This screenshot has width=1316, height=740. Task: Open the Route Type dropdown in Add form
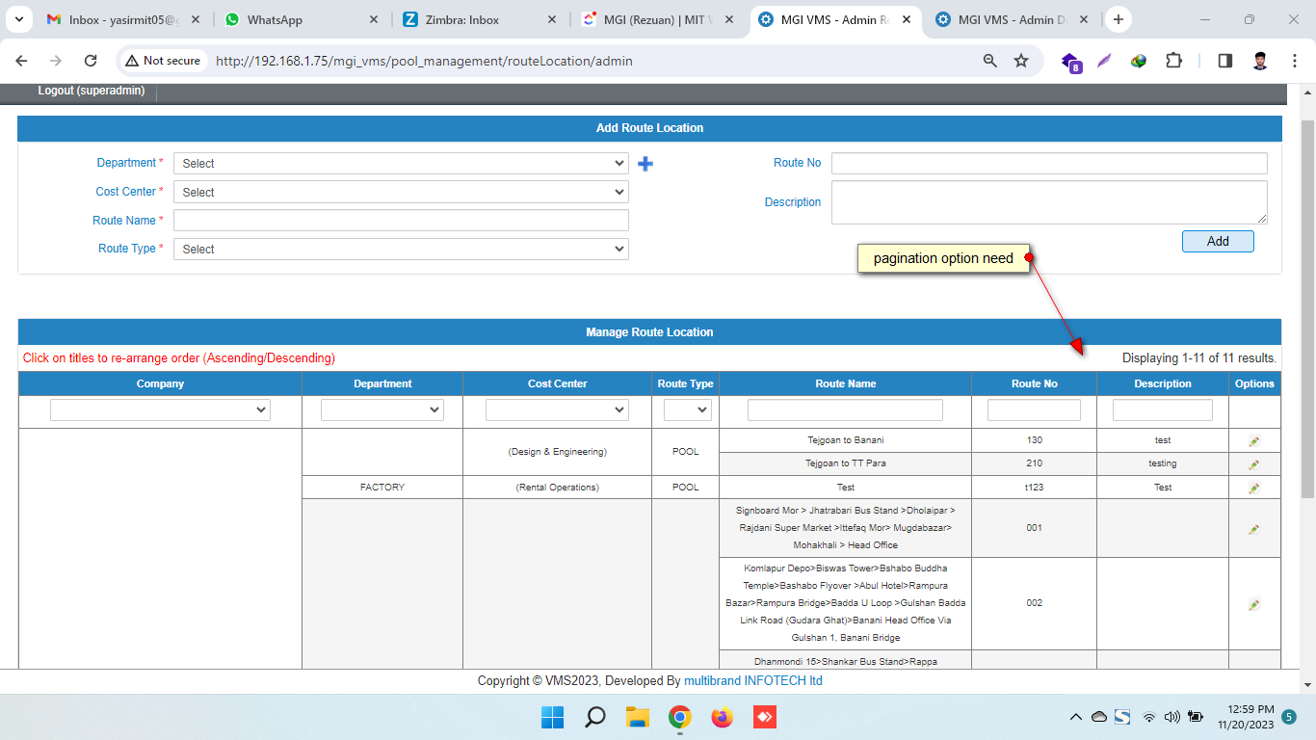click(401, 249)
